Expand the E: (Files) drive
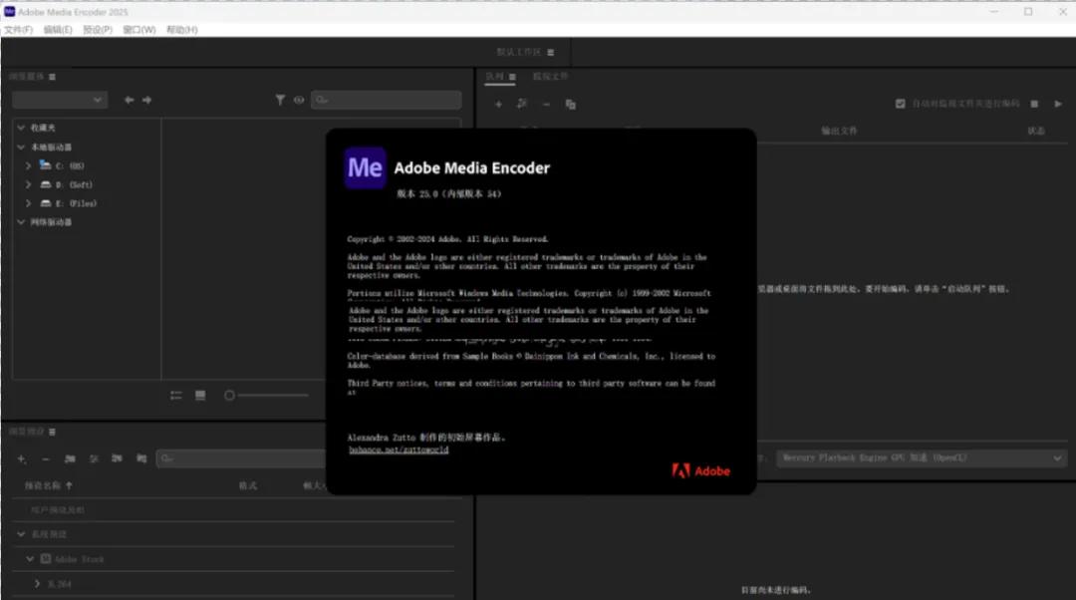The height and width of the screenshot is (600, 1076). 28,203
